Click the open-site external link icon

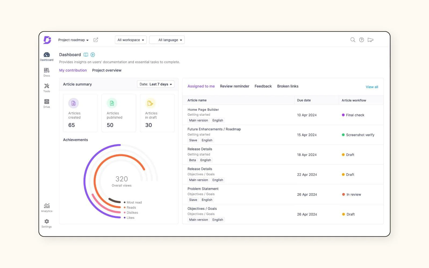pos(96,40)
